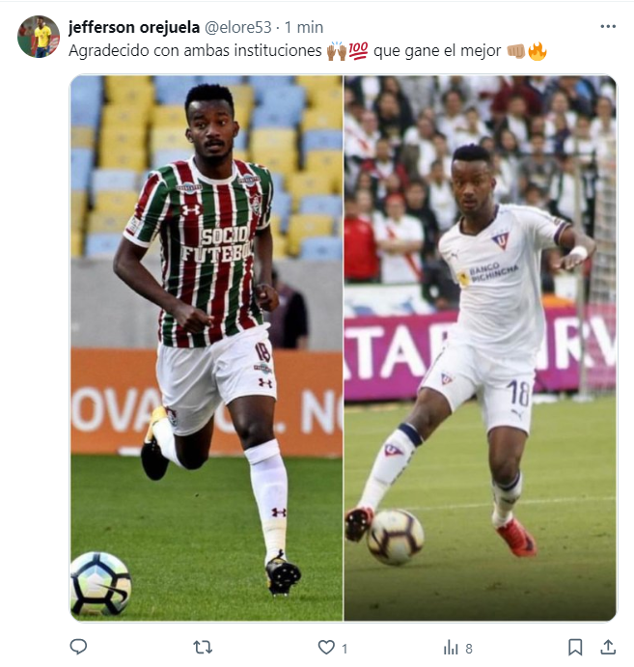Bookmark this tweet
Image resolution: width=634 pixels, height=667 pixels.
pos(575,647)
